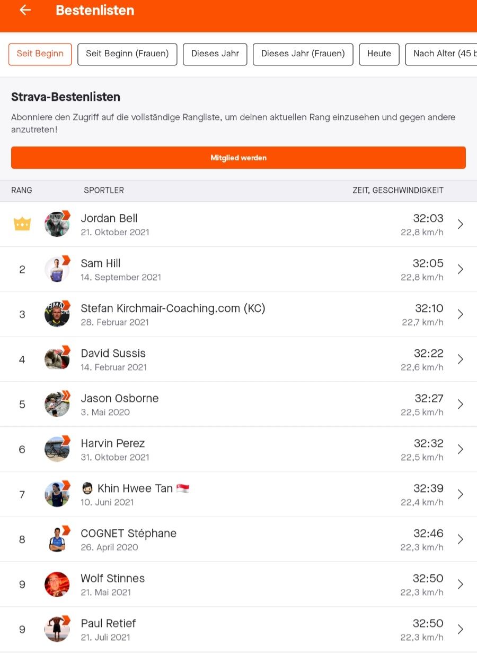The height and width of the screenshot is (653, 477).
Task: Select "Seit Beginn (Frauen)" filter
Action: tap(127, 54)
